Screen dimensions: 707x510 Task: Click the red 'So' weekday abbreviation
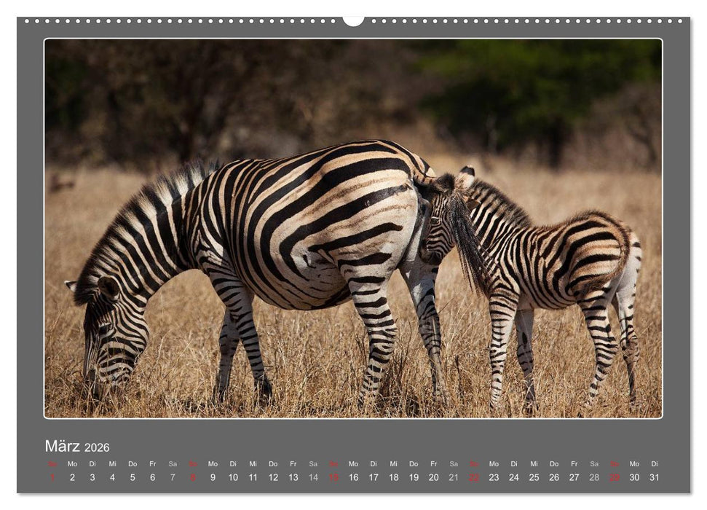[x=51, y=464]
